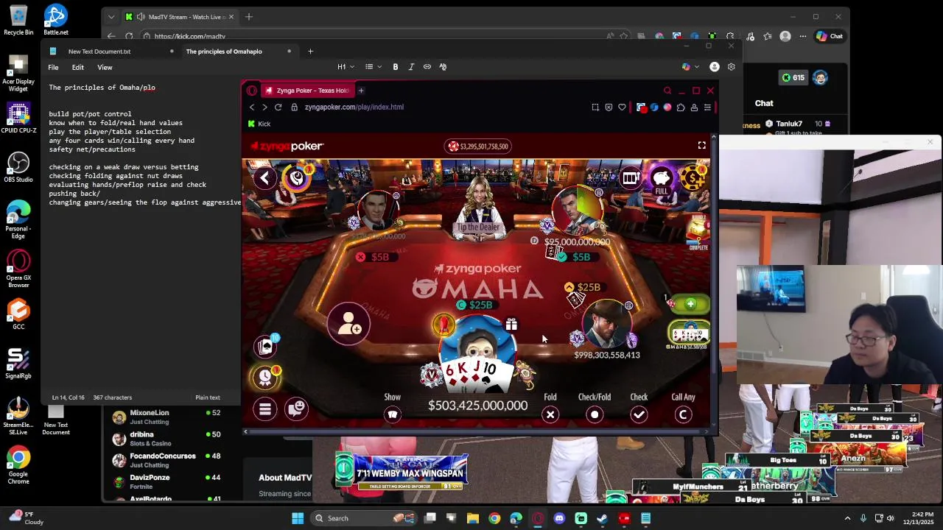Clear formatting in Notepad toolbar
Viewport: 943px width, 530px height.
pos(443,67)
